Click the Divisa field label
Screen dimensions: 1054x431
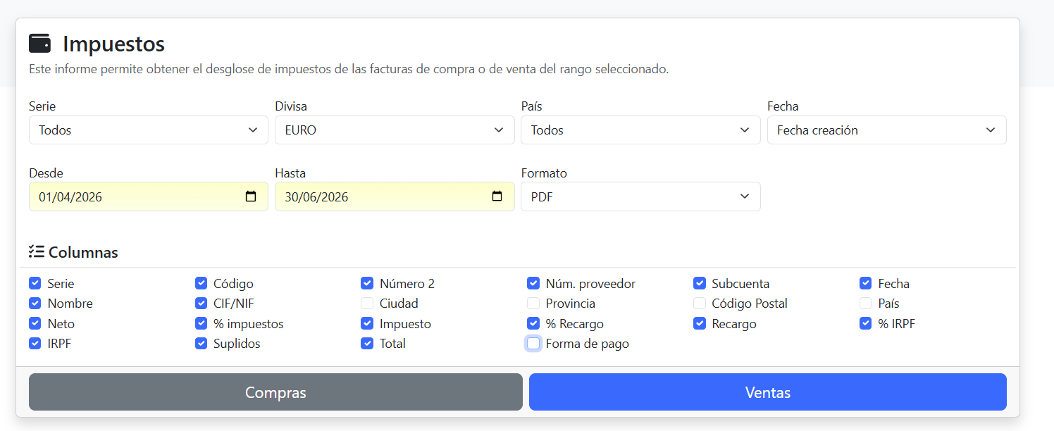tap(291, 106)
